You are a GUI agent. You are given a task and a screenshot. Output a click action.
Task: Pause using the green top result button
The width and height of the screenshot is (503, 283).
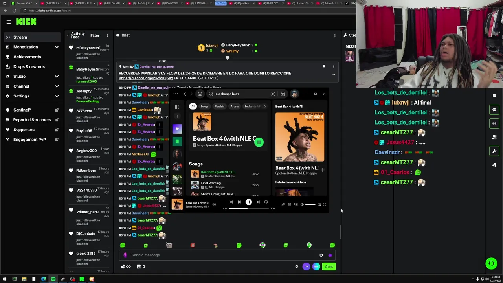point(259,142)
